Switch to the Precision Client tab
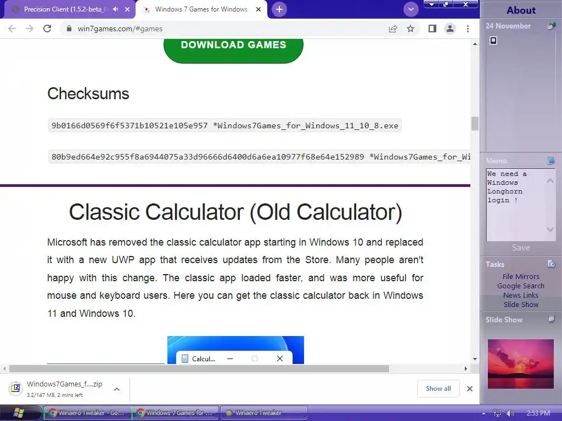The image size is (562, 421). click(x=65, y=9)
